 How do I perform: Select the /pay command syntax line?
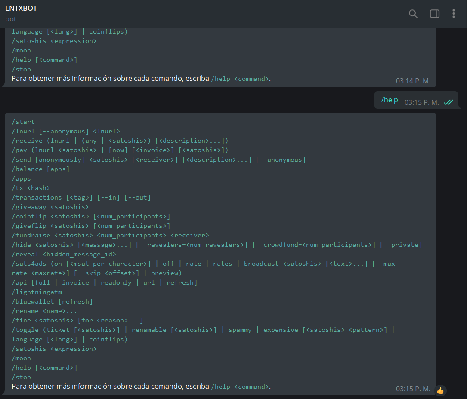(x=120, y=150)
